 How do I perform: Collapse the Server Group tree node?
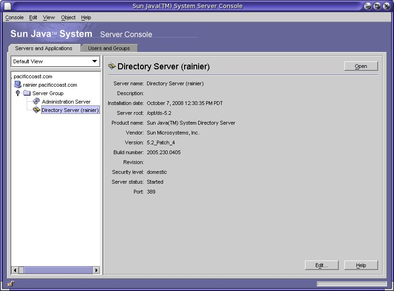click(x=18, y=93)
